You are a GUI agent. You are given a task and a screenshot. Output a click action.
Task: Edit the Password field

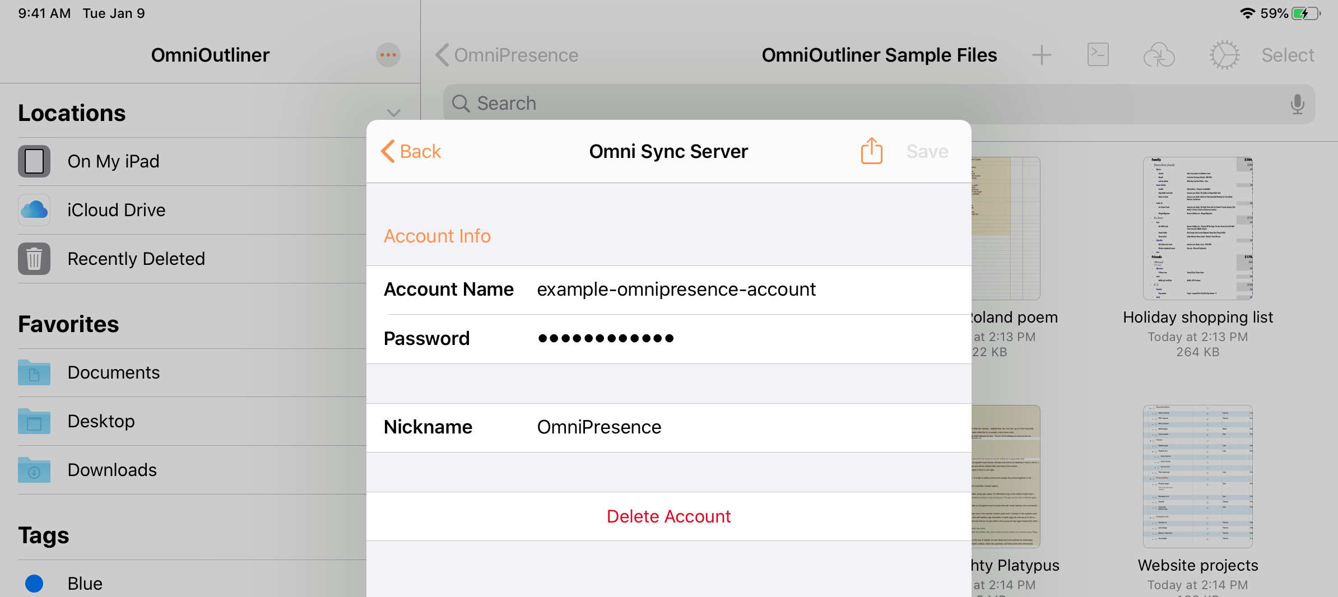[x=669, y=339]
